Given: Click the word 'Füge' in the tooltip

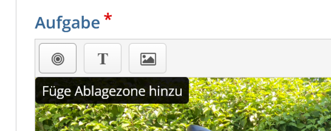Looking at the screenshot, I should (57, 91).
